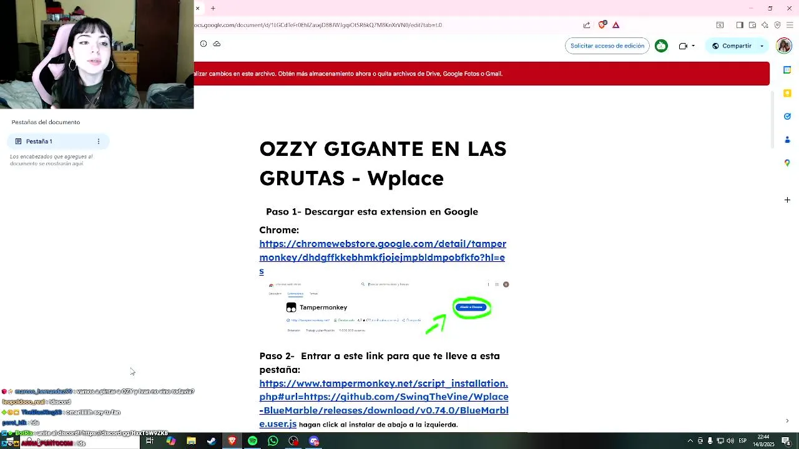Open the Brave Shields lion icon
Viewport: 799px width, 449px height.
click(x=602, y=25)
